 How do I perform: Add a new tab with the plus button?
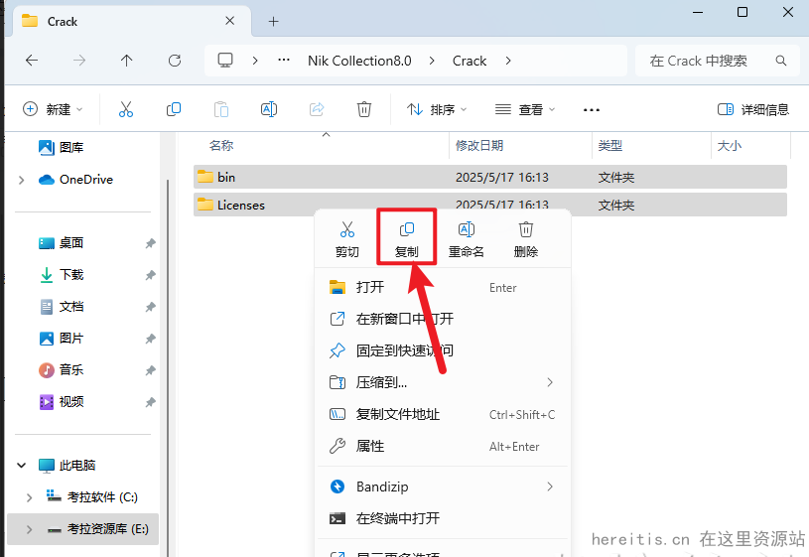(273, 21)
